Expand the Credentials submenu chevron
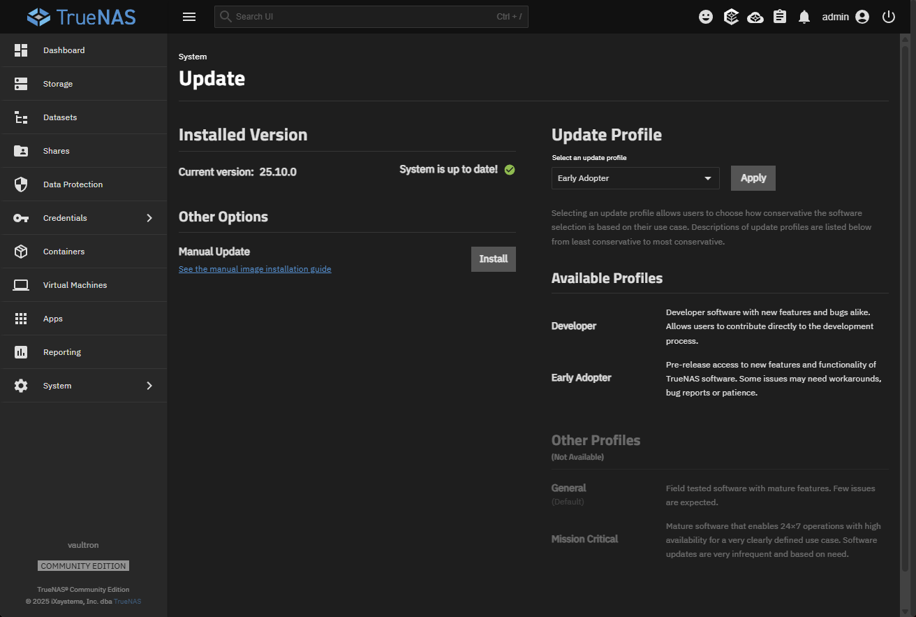The image size is (916, 617). 149,218
